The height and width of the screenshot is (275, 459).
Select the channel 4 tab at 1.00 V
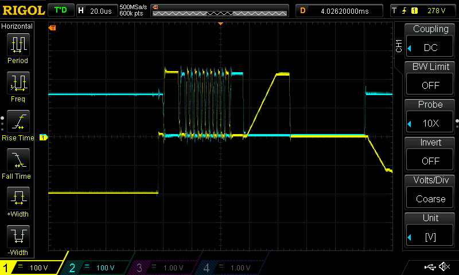tap(232, 268)
